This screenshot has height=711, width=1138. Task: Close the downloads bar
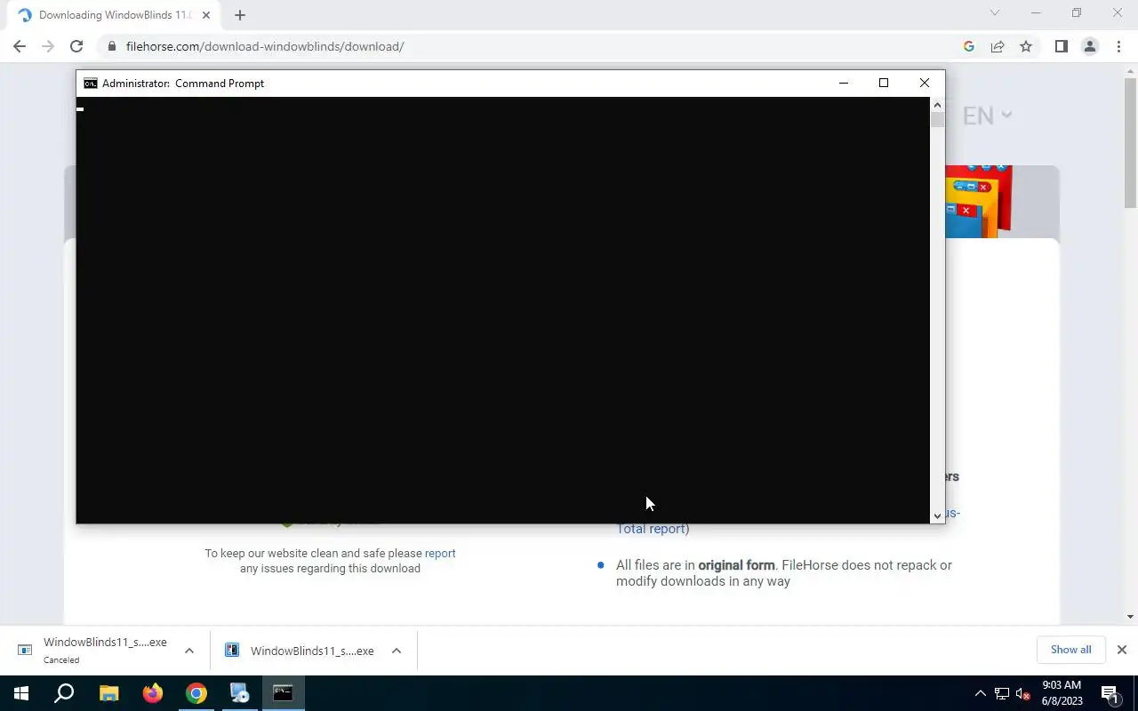[1122, 650]
